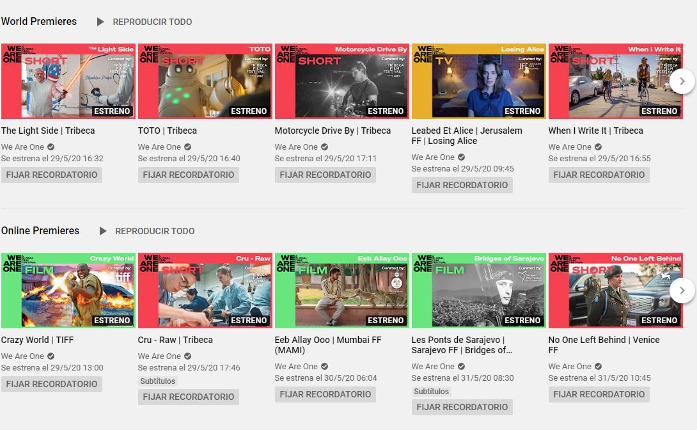This screenshot has width=697, height=430.
Task: Click We Are One channel under When I Write It
Action: point(570,147)
